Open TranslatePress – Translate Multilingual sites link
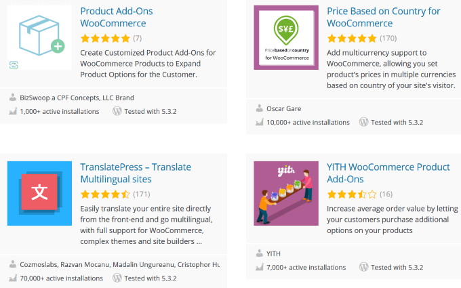461x288 pixels. tap(136, 173)
